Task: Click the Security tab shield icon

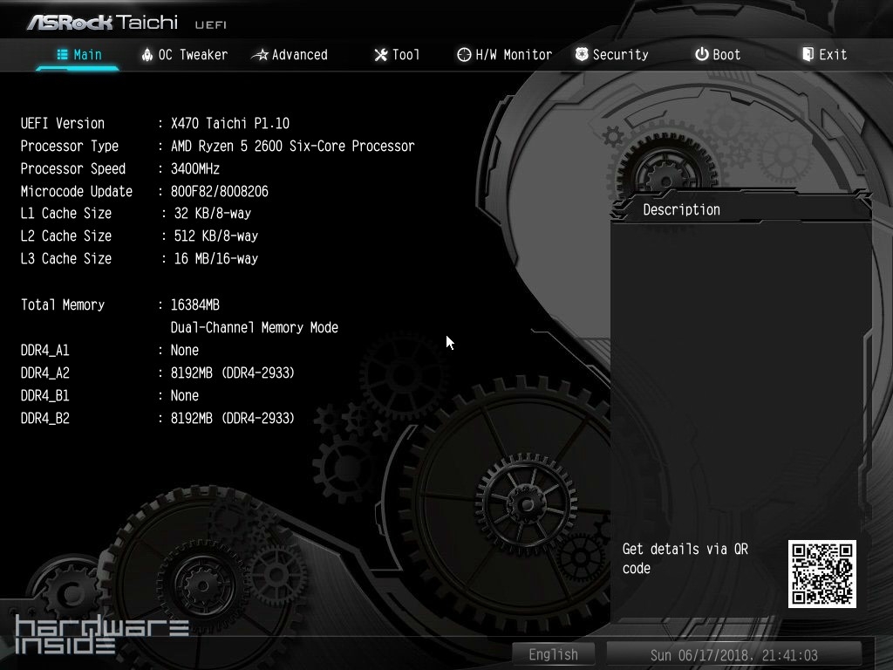Action: (582, 54)
